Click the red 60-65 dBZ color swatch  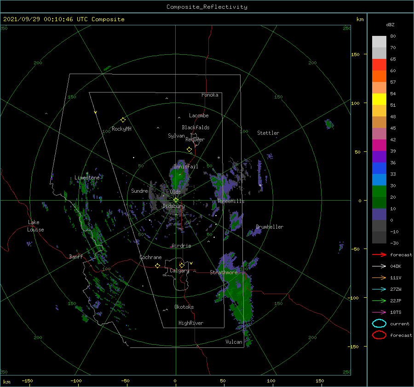(x=379, y=65)
